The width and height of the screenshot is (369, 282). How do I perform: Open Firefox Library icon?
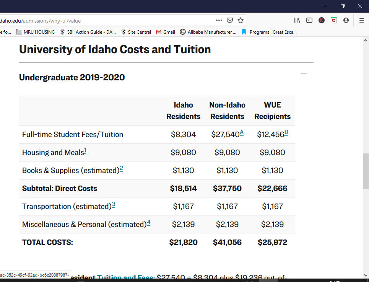[x=297, y=21]
